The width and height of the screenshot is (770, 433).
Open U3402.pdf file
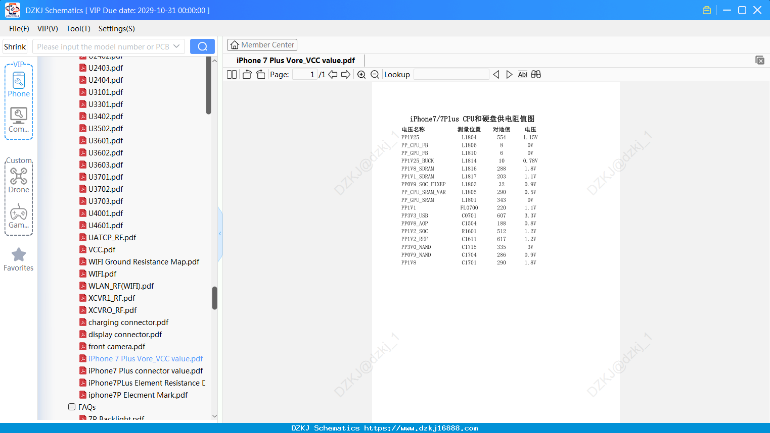pyautogui.click(x=101, y=116)
